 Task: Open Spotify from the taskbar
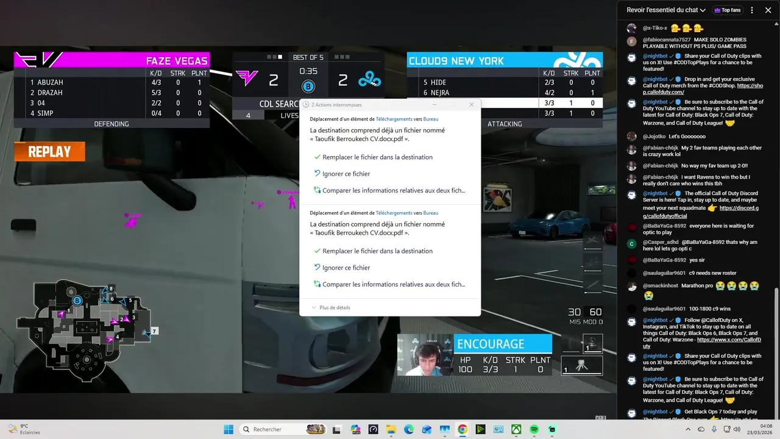pyautogui.click(x=534, y=429)
